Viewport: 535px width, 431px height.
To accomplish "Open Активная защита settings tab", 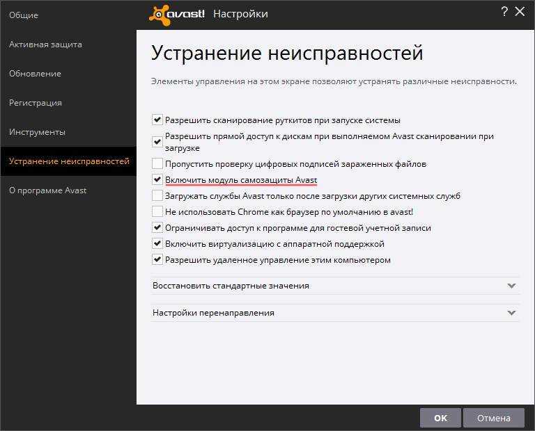I will click(x=68, y=44).
